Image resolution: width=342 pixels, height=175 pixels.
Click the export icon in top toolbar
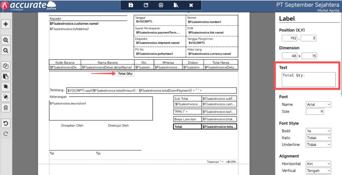[146, 5]
